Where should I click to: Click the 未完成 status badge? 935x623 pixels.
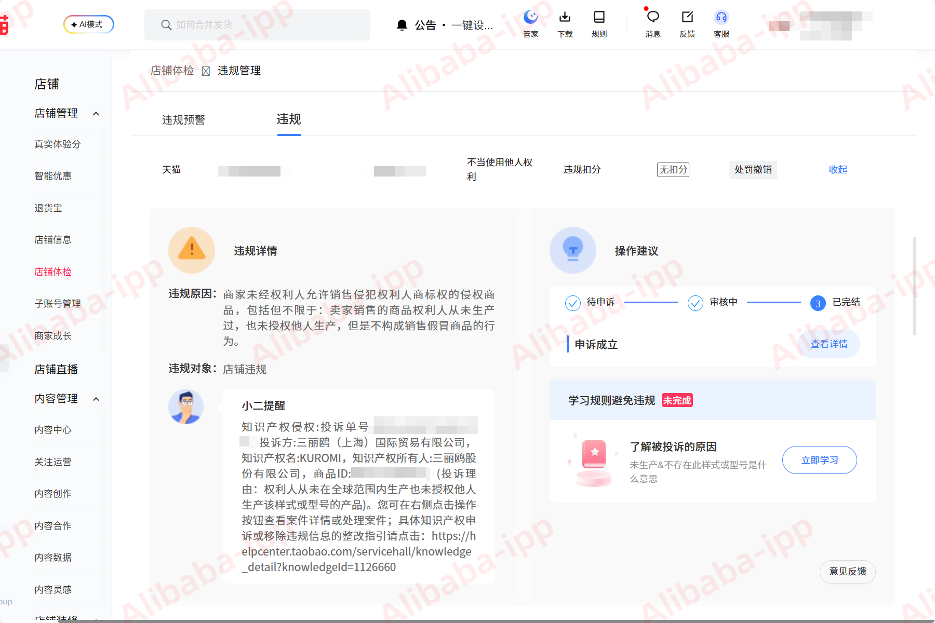coord(677,400)
